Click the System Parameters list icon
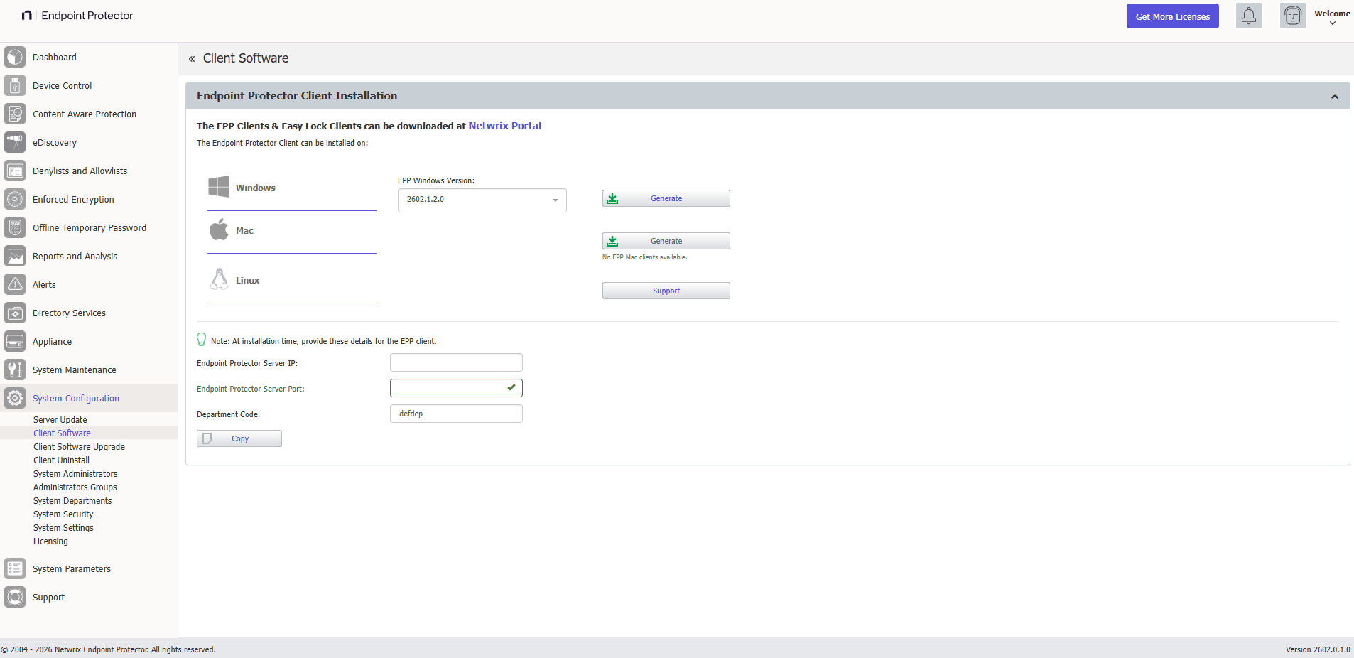The image size is (1354, 658). [15, 568]
